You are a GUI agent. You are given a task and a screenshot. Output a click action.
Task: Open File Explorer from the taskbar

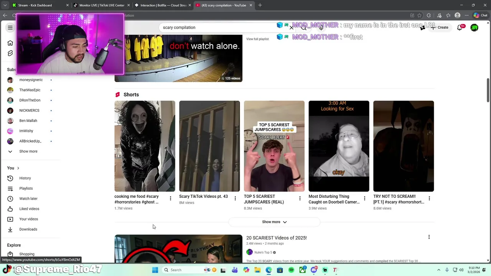(x=257, y=270)
